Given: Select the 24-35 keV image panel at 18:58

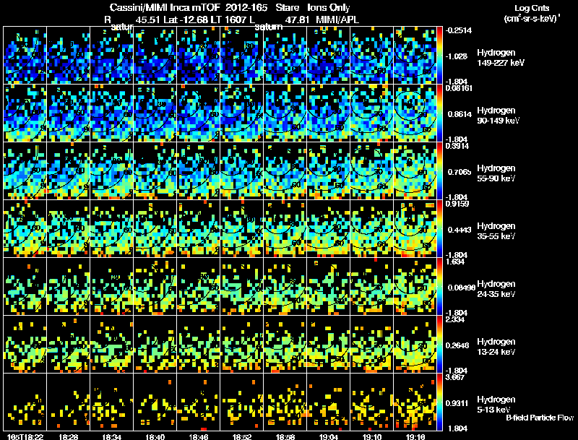Looking at the screenshot, I should tap(285, 287).
